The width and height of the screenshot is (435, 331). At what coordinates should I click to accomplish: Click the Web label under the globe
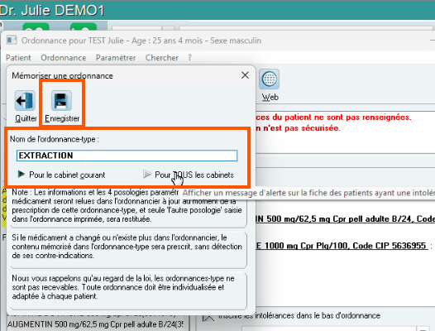pos(270,97)
